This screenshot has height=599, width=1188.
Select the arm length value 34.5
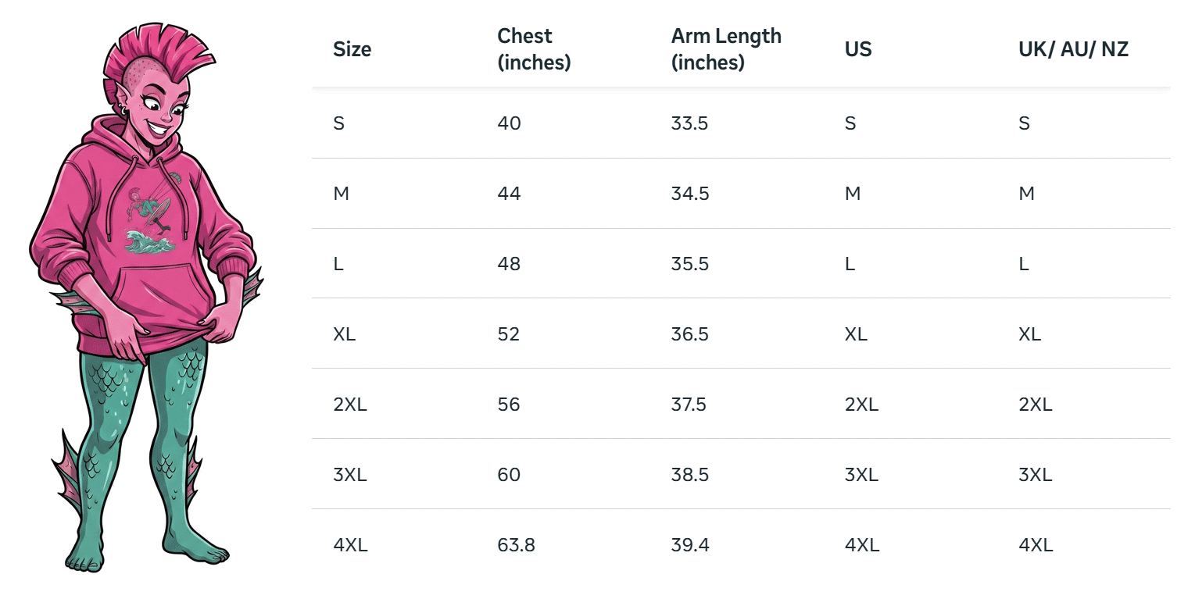coord(689,194)
